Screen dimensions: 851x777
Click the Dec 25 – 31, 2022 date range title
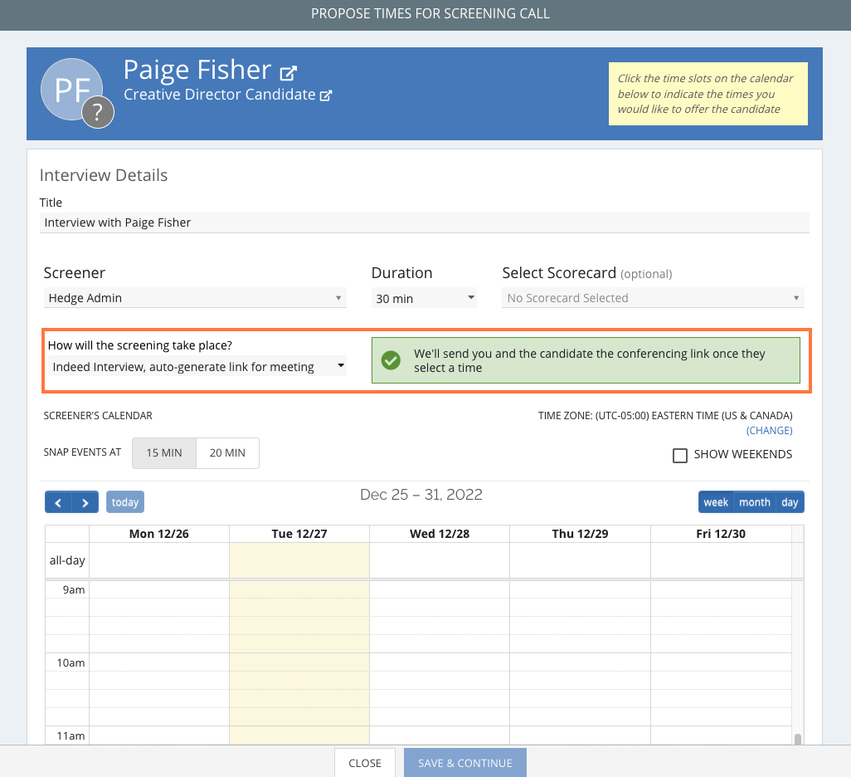[x=421, y=495]
